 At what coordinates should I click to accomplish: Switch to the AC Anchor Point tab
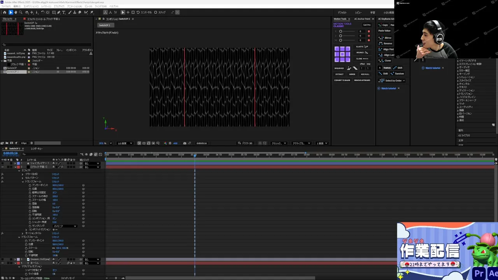[362, 19]
